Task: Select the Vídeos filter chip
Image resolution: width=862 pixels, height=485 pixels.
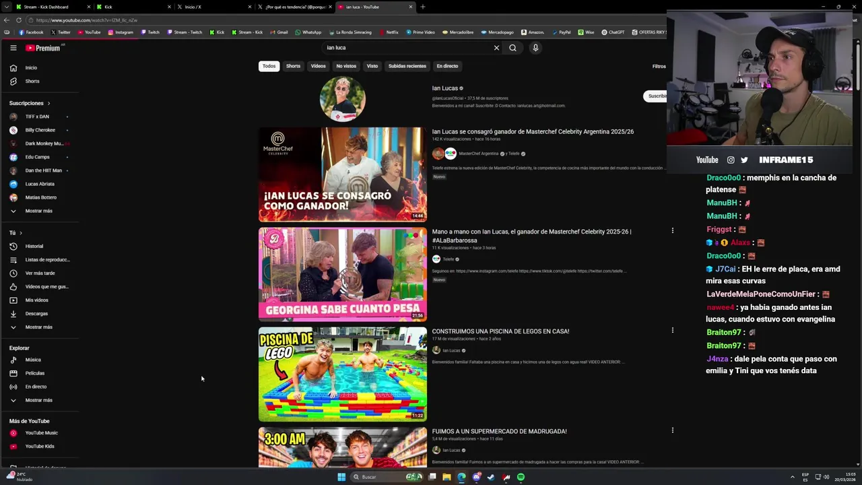Action: point(319,66)
